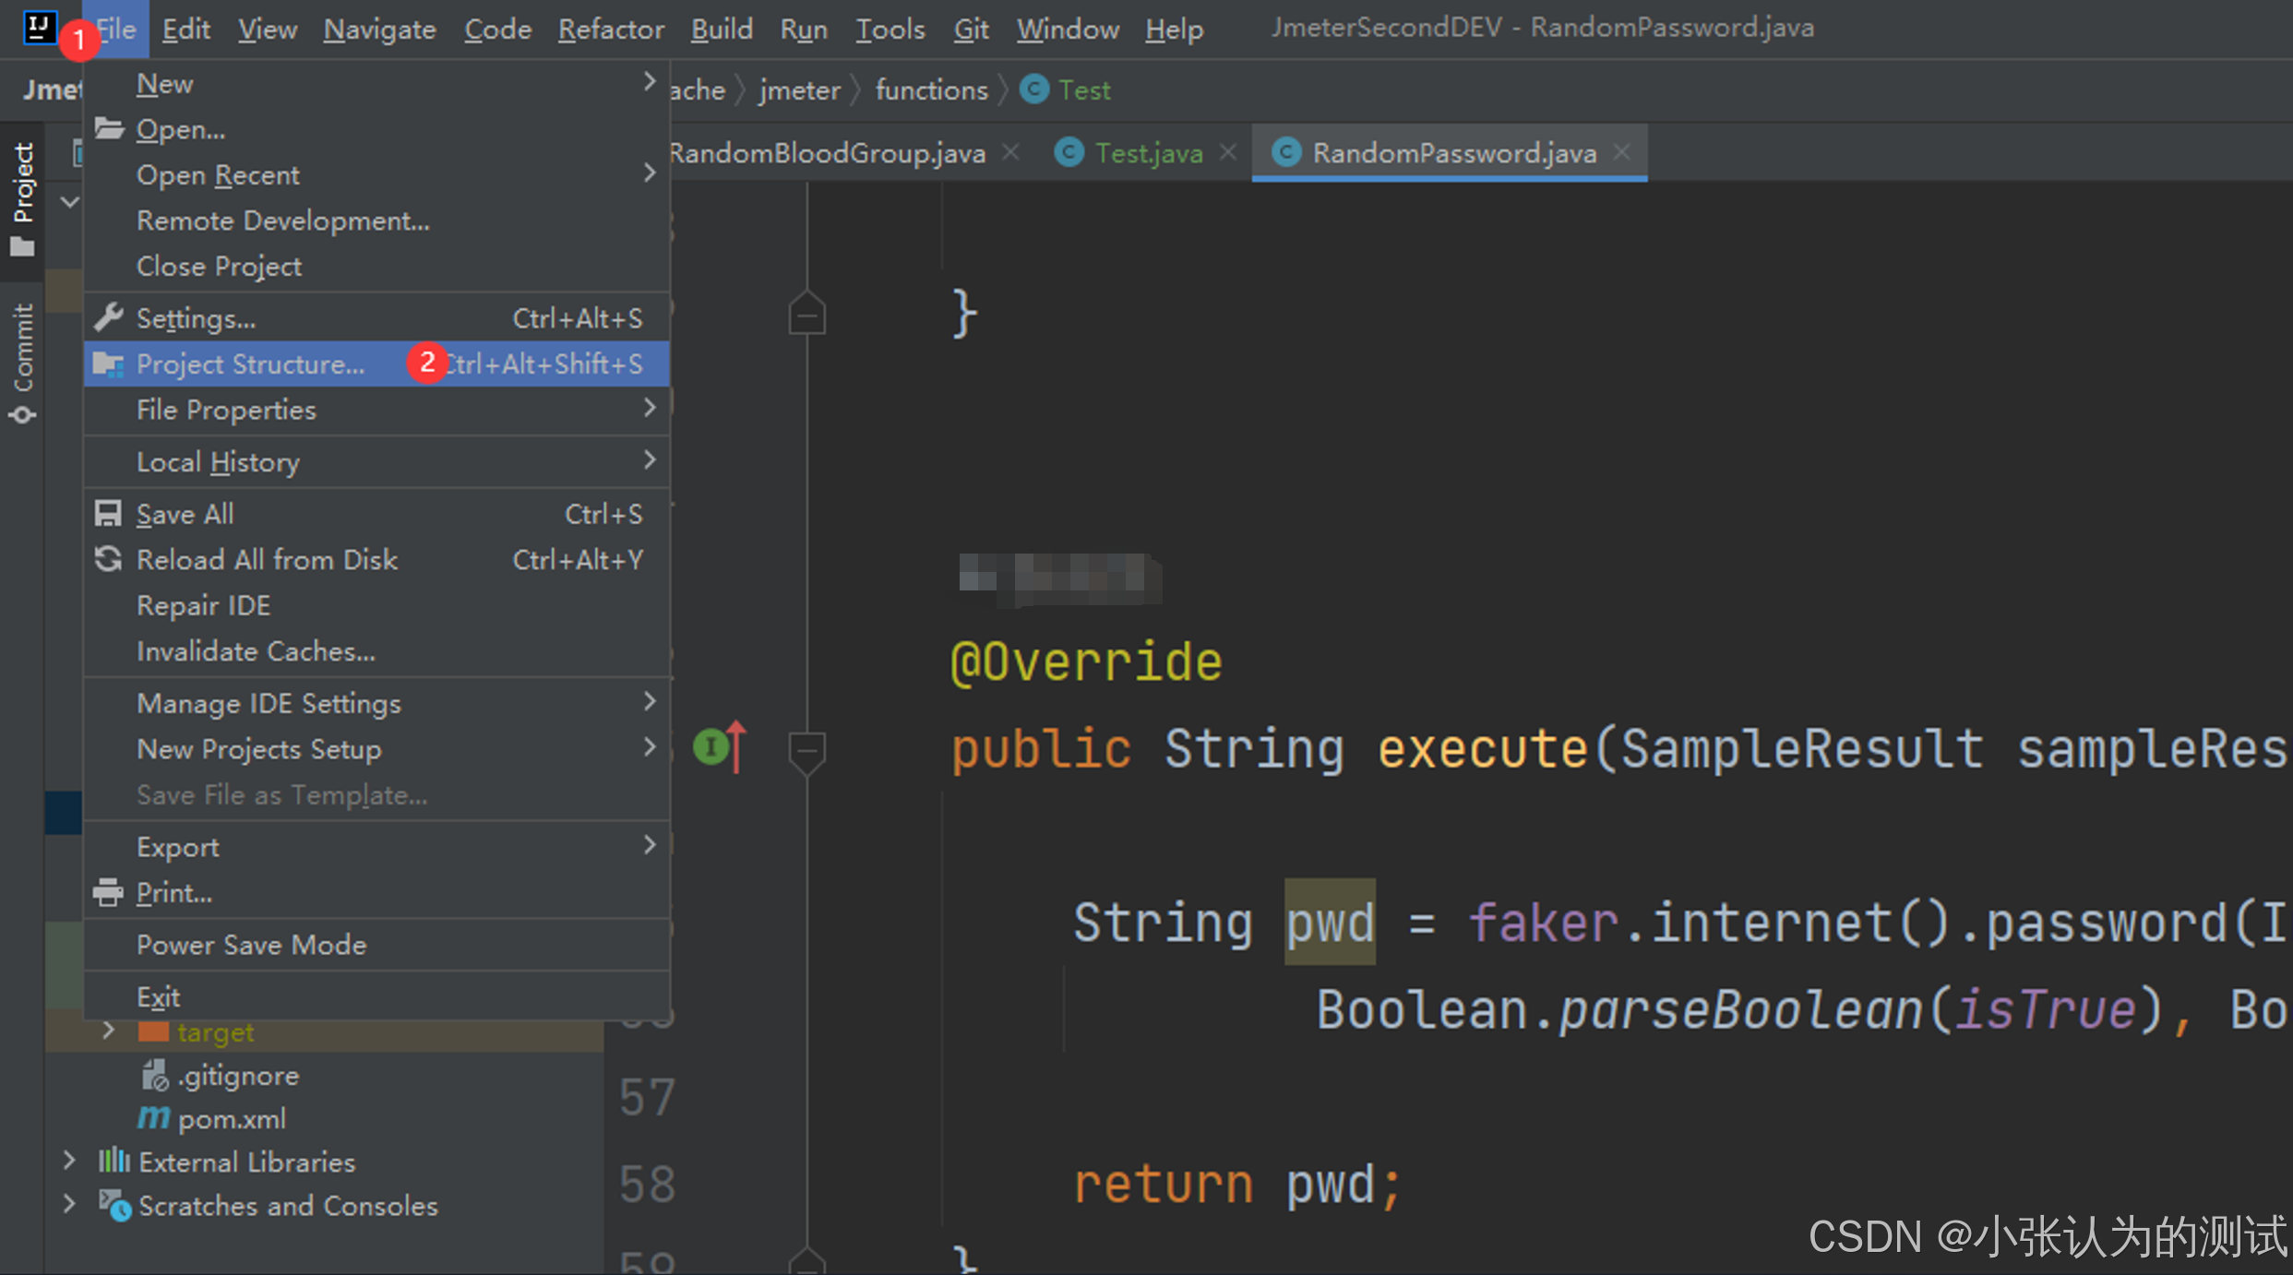Click the functions breadcrumb in navigation bar
Screen dimensions: 2293x1275
click(x=930, y=90)
